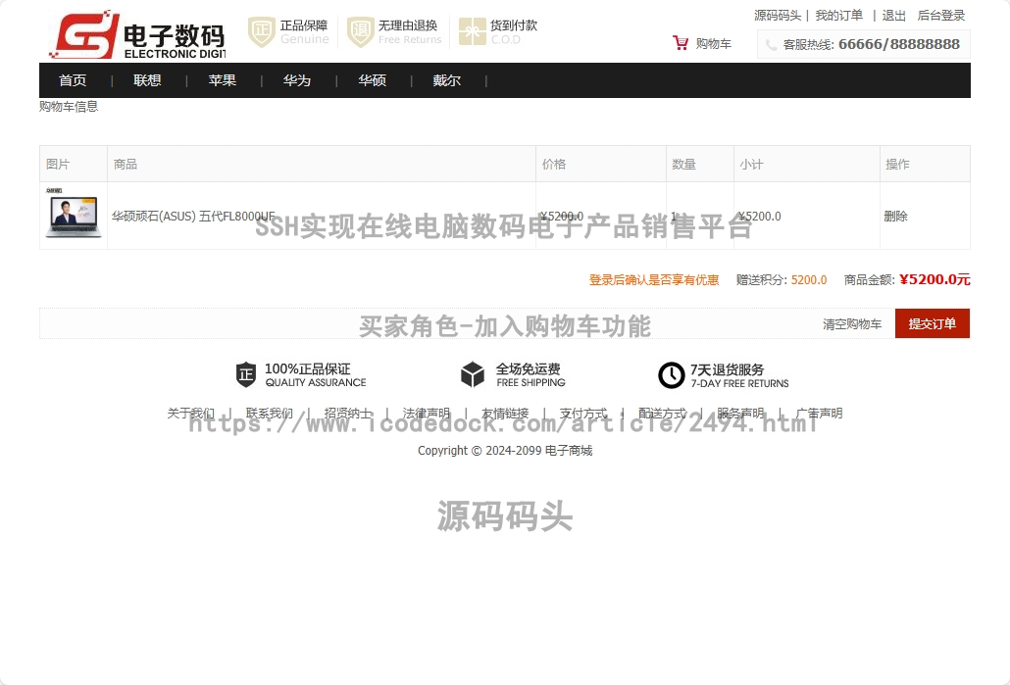Click the 100%正品保证 shield icon

click(246, 374)
